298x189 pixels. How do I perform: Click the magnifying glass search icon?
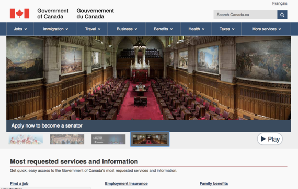(282, 15)
